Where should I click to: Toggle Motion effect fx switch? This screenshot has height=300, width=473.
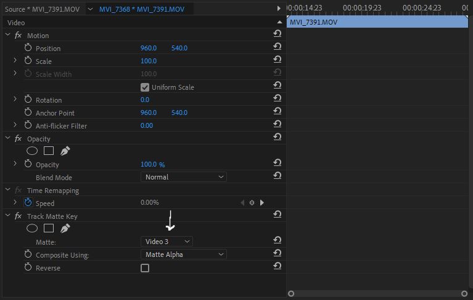click(x=18, y=35)
